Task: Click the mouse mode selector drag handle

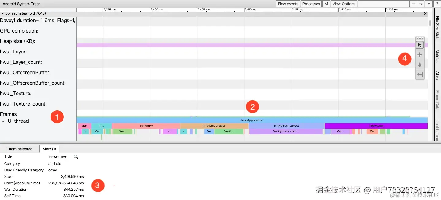Action: [420, 38]
